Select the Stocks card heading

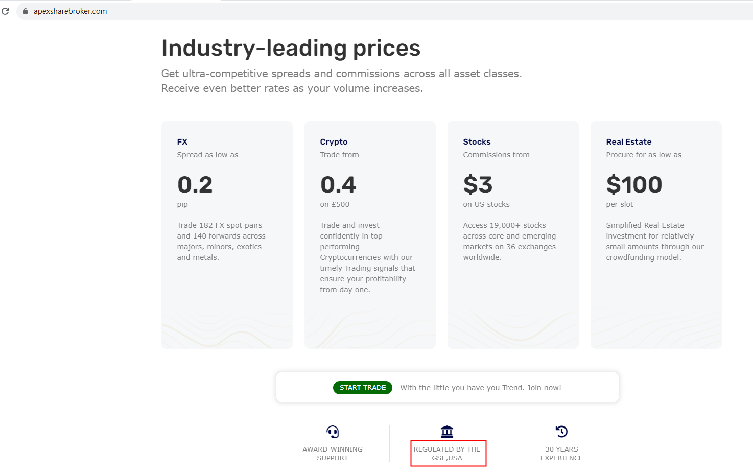[x=477, y=142]
